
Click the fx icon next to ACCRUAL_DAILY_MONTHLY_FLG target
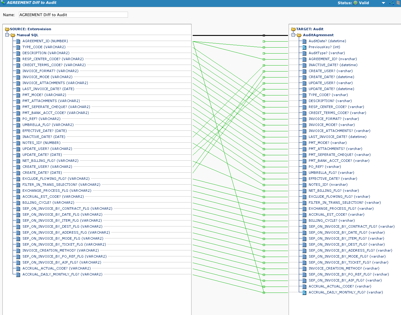pyautogui.click(x=304, y=293)
